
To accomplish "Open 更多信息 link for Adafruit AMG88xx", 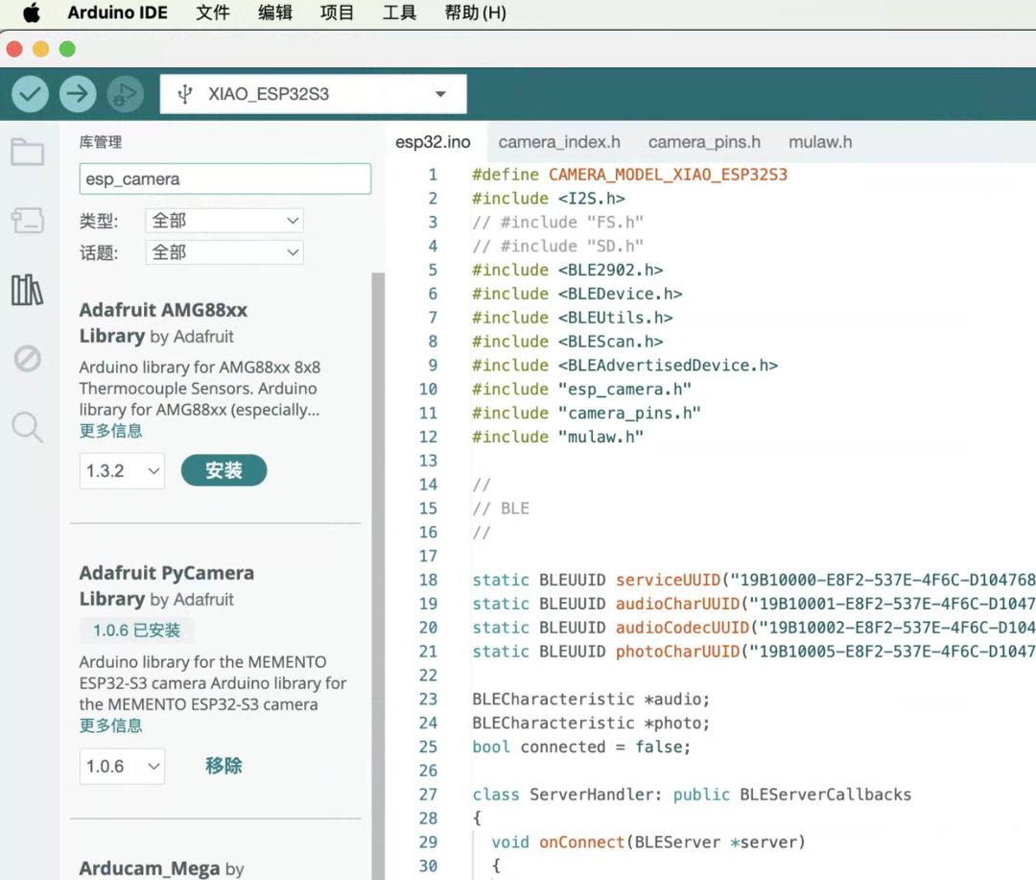I will (x=111, y=431).
